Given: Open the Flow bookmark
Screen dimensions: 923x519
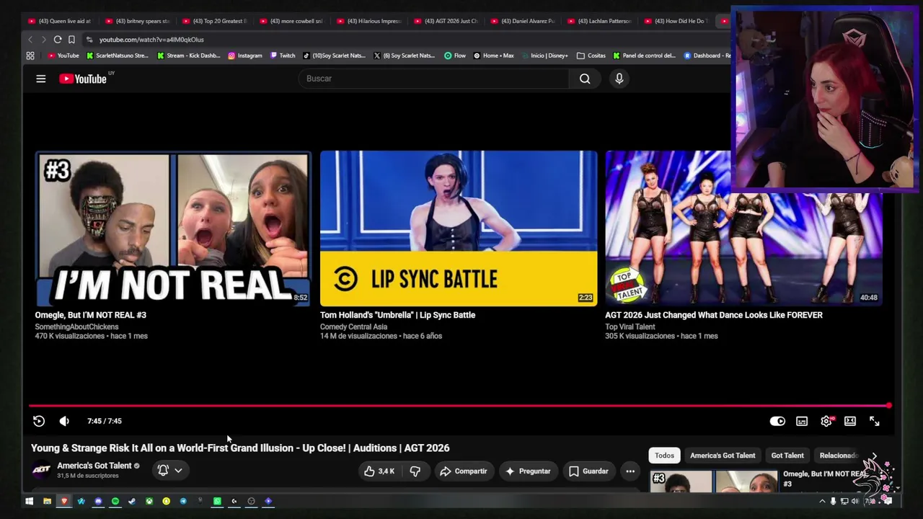Looking at the screenshot, I should pos(455,56).
